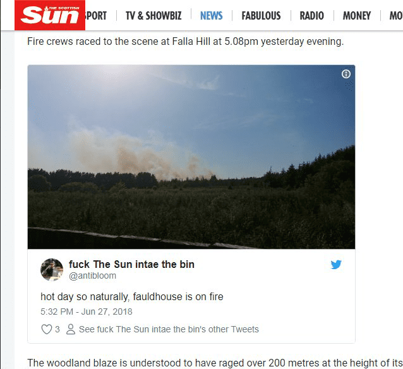Open the @antibloom Twitter handle

pos(92,275)
